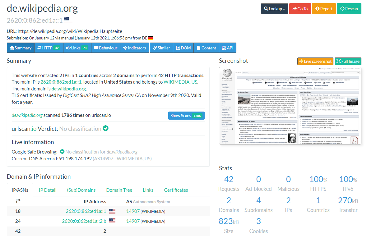Screen dimensions: 367x243
Task: Click the WIKIMEDIA, US link in summary
Action: tap(180, 82)
